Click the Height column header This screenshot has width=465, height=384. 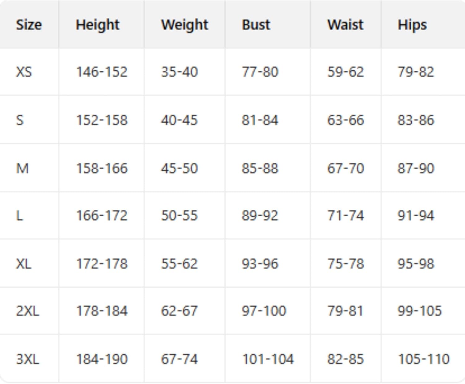(98, 25)
